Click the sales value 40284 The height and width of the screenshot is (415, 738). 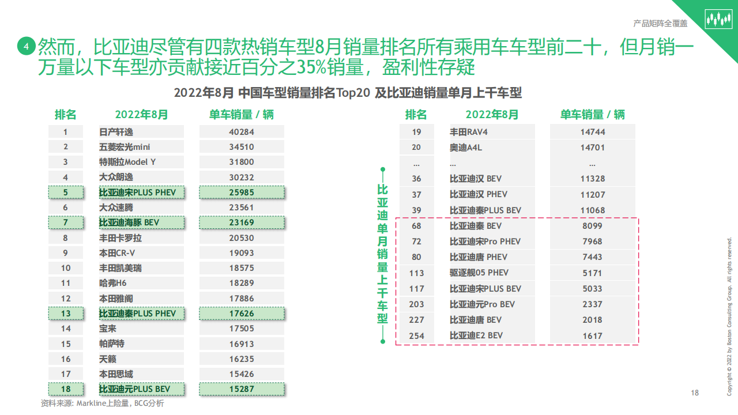tap(242, 131)
